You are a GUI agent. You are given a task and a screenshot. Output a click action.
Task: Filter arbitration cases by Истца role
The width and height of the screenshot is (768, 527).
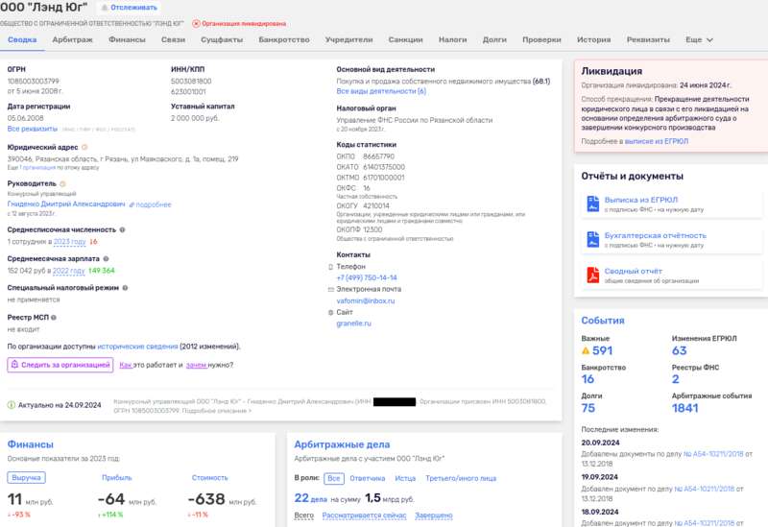(405, 478)
